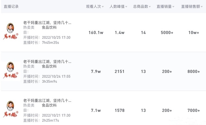Open Lao Gan Ma thumbnail for 10/25 livestream

tap(11, 31)
